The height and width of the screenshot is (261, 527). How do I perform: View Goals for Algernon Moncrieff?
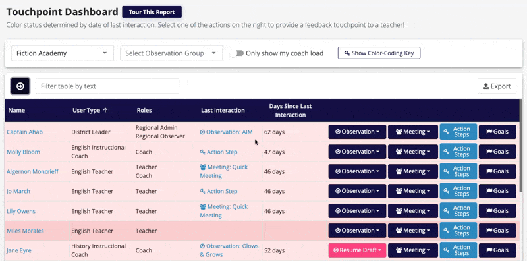[497, 171]
